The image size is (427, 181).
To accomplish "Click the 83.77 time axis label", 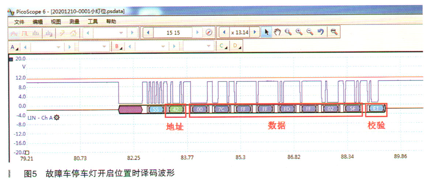I will click(x=187, y=158).
